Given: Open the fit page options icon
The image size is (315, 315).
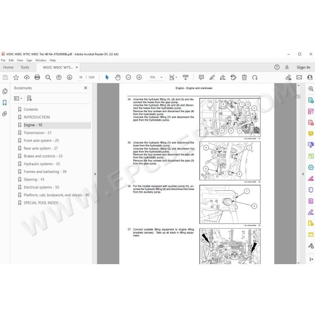Looking at the screenshot, I should pos(173,77).
